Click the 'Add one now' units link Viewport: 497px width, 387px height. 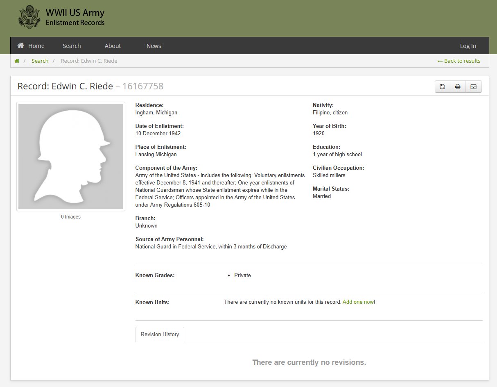point(358,302)
